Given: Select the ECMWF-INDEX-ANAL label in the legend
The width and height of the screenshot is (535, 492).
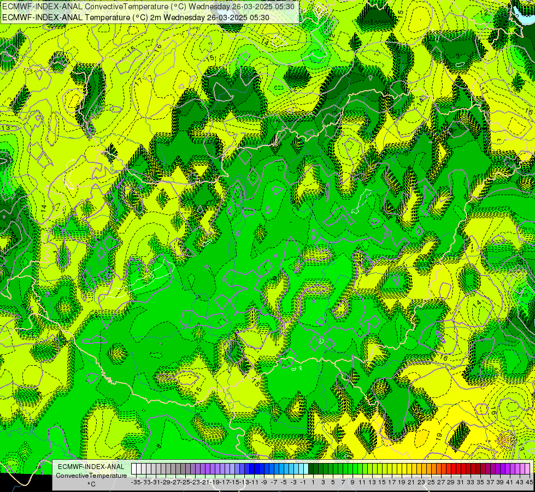Looking at the screenshot, I should [91, 467].
